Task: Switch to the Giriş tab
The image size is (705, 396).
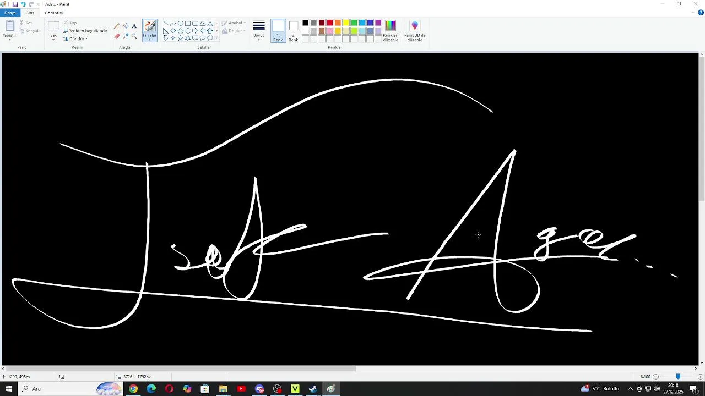Action: click(30, 13)
